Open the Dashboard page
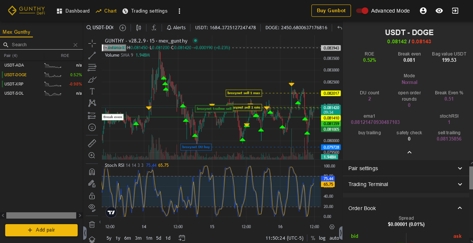 coord(73,11)
